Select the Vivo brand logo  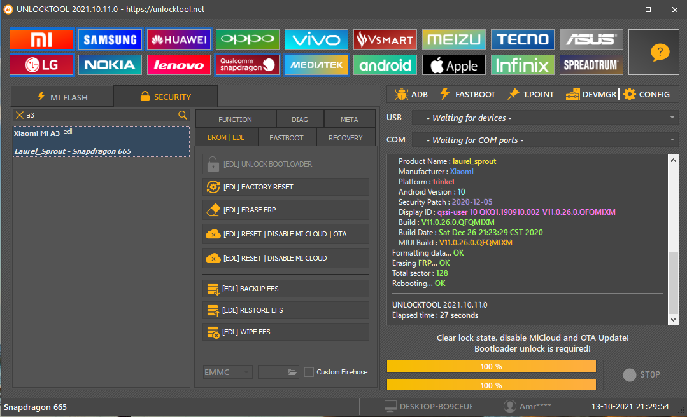[316, 40]
